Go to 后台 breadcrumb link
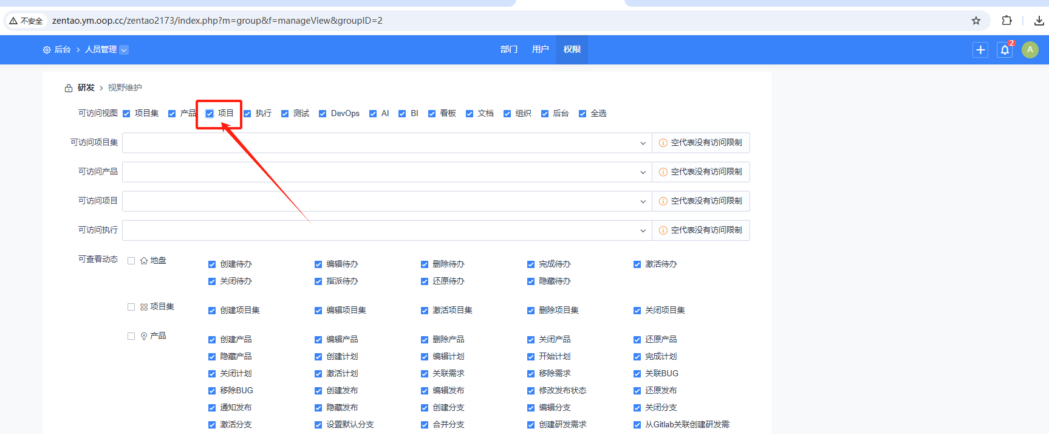Viewport: 1049px width, 434px height. coord(63,50)
